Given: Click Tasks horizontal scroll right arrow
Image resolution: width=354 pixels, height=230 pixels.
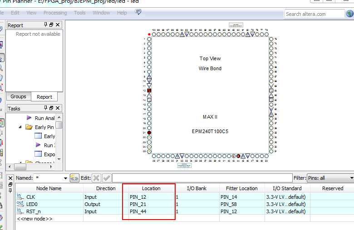Looking at the screenshot, I should tap(51, 167).
